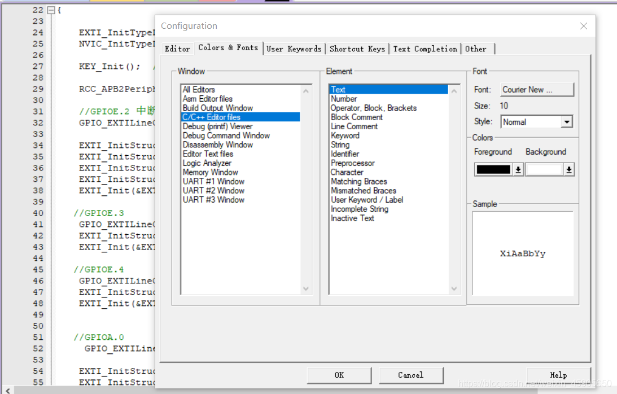Click the white Background color swatch
Image resolution: width=617 pixels, height=394 pixels.
click(544, 170)
